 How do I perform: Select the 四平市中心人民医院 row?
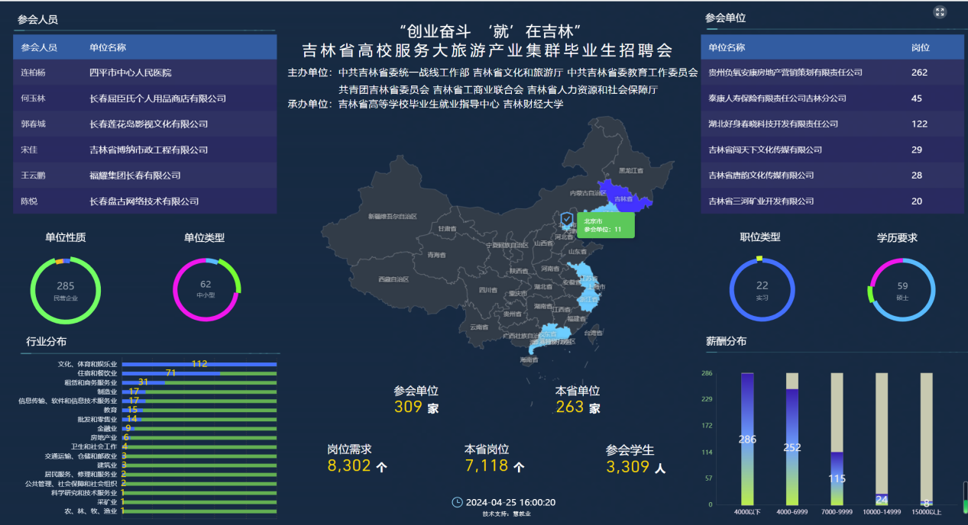tap(145, 72)
